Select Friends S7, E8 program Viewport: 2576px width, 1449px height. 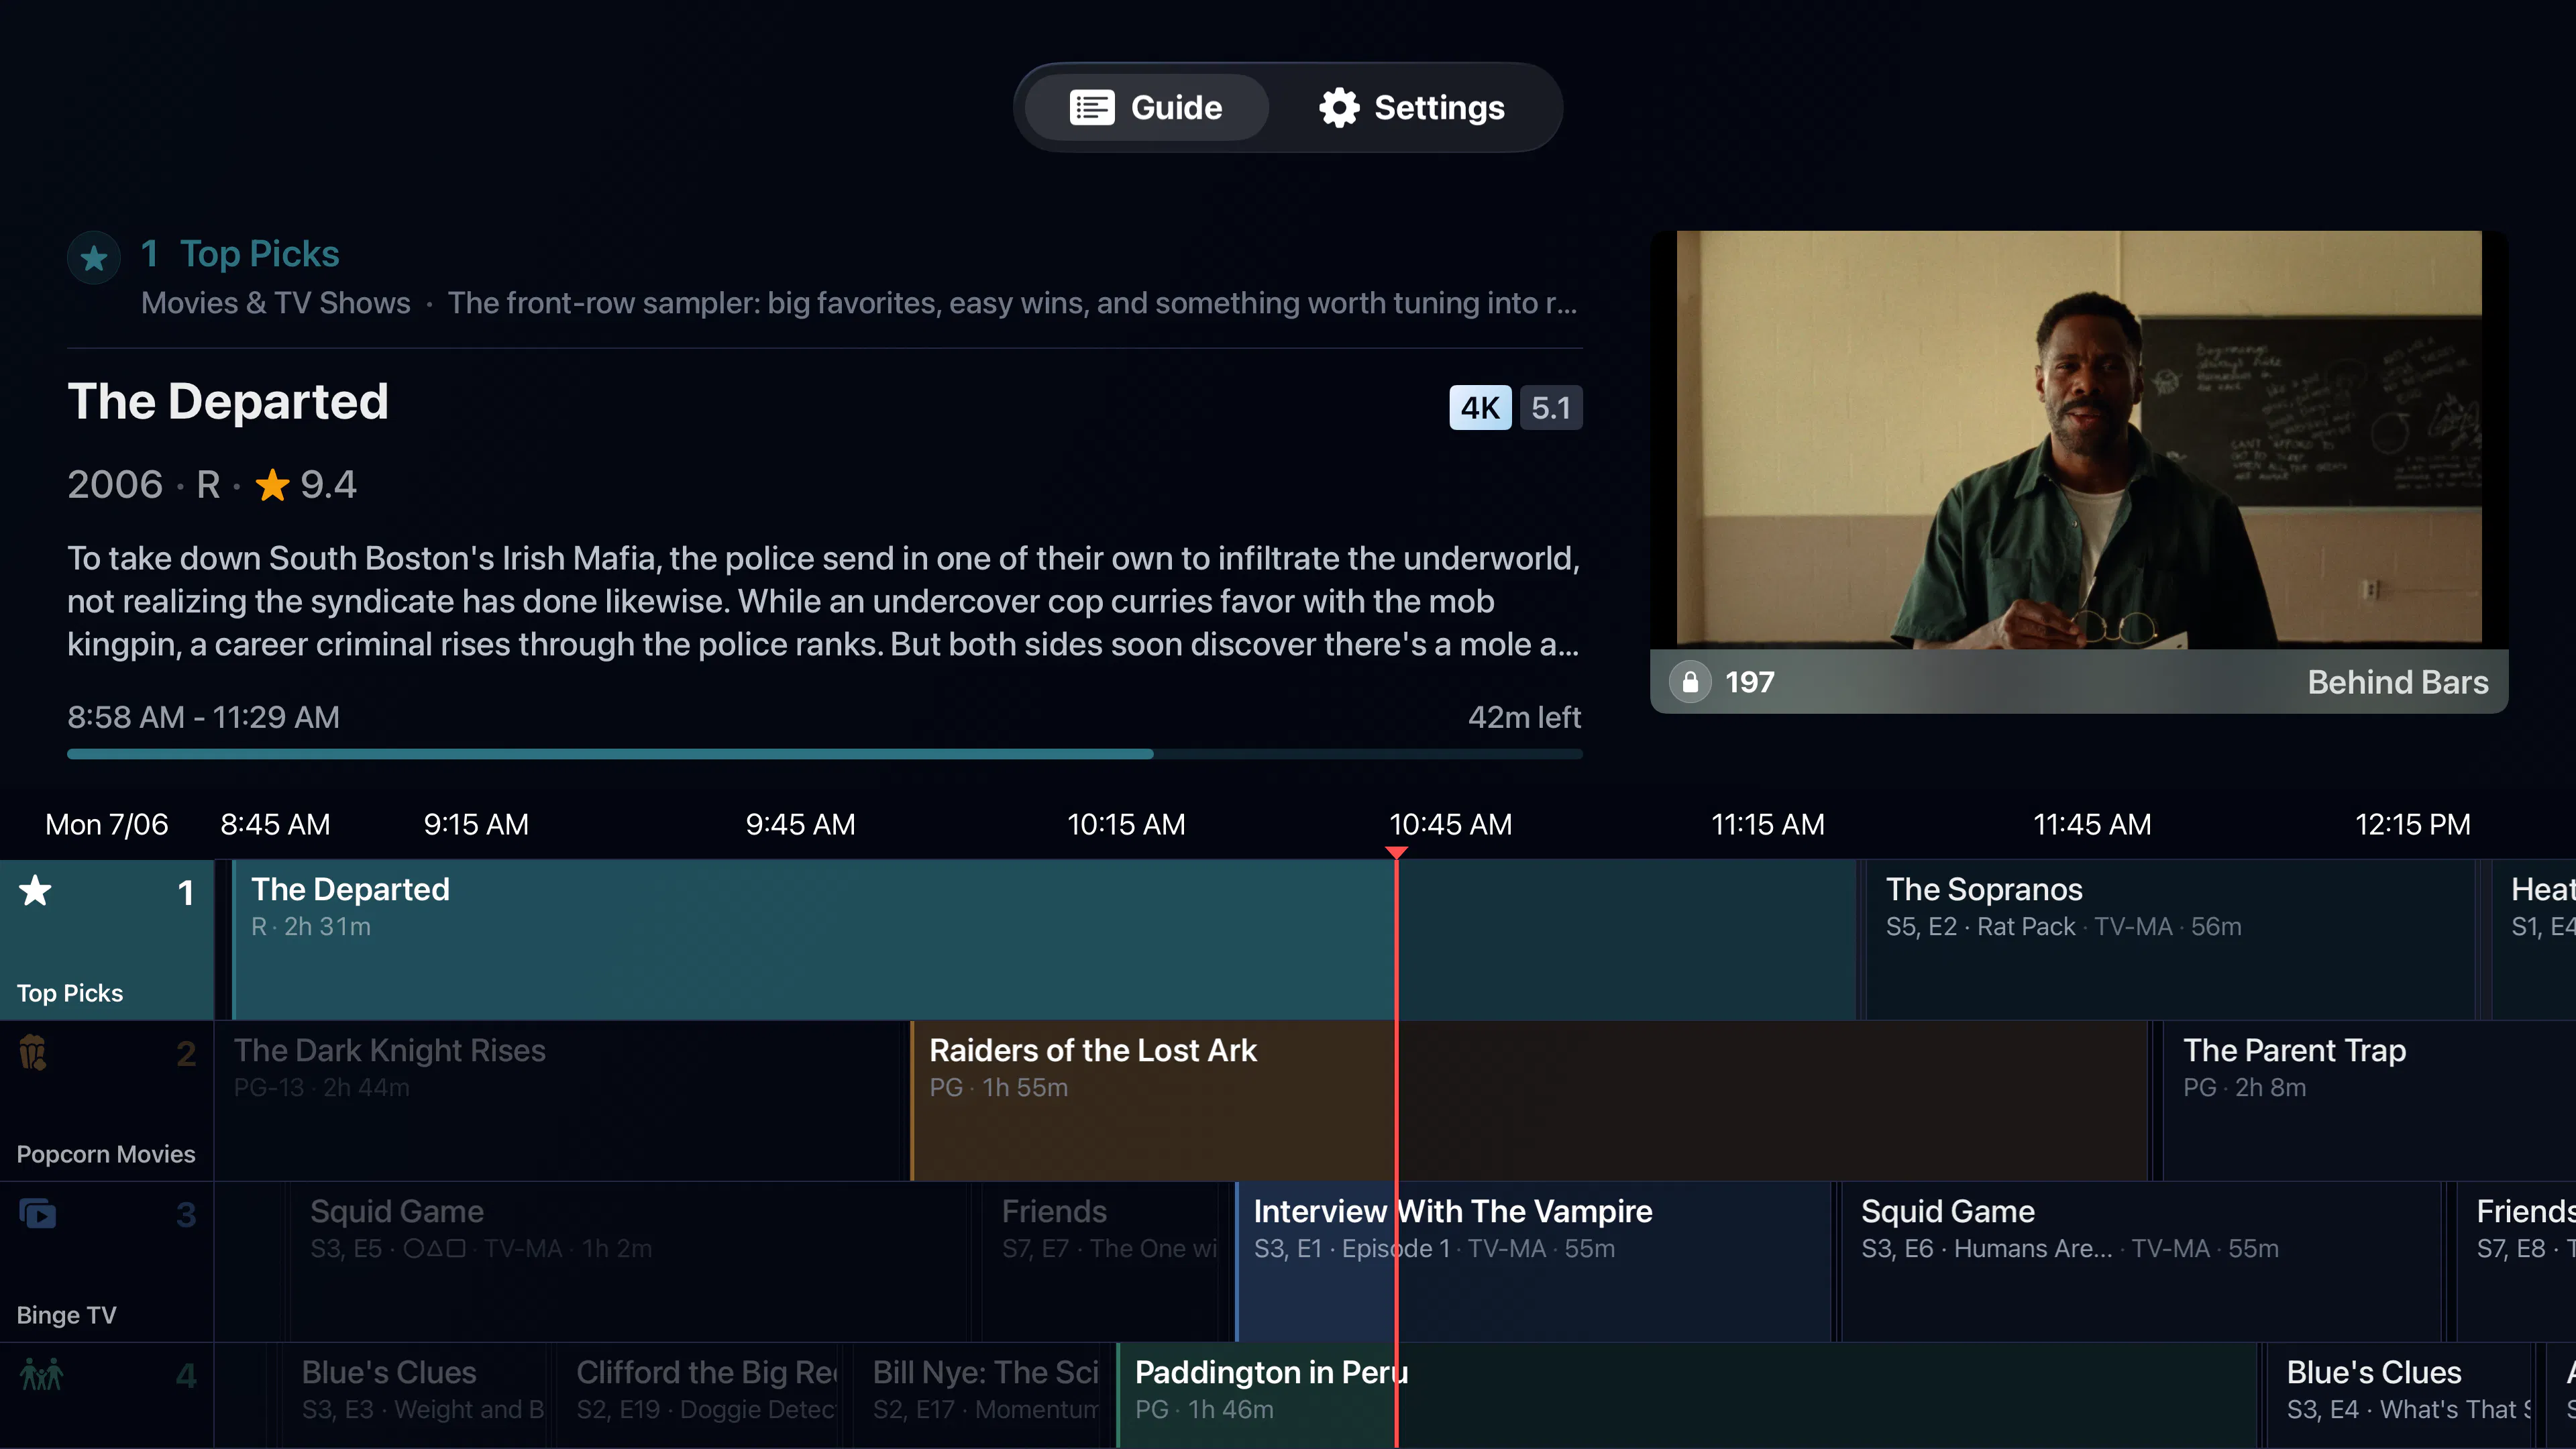[x=2516, y=1262]
